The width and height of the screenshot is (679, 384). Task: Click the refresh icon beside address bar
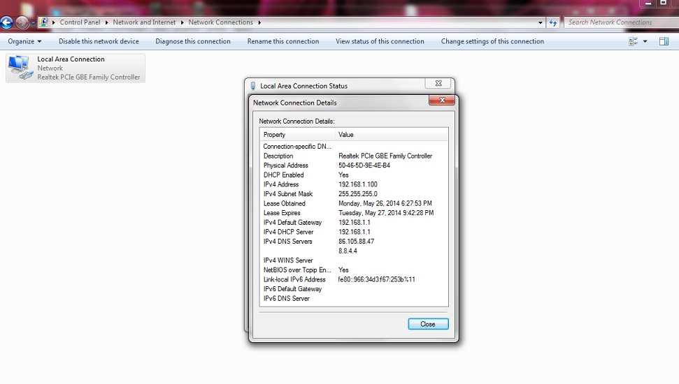click(553, 22)
